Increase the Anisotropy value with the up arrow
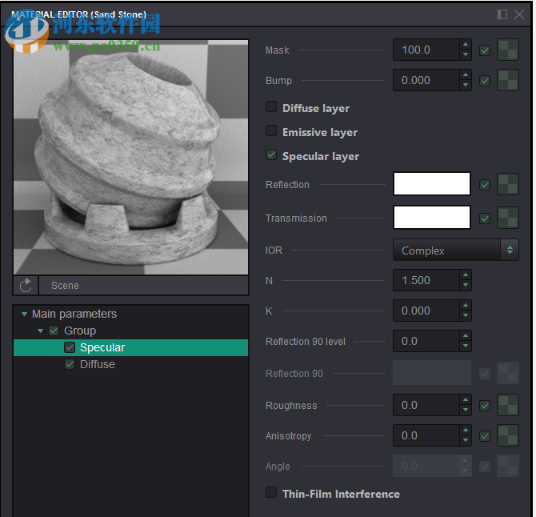The height and width of the screenshot is (517, 536). click(x=466, y=430)
